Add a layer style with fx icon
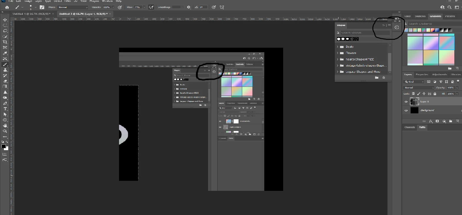462x215 pixels. [430, 121]
